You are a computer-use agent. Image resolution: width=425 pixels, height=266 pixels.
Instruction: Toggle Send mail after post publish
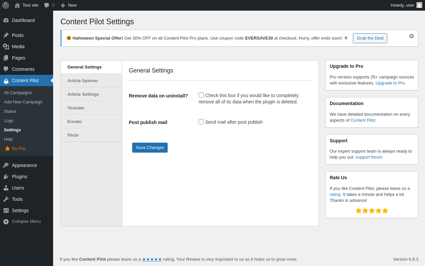click(x=201, y=122)
